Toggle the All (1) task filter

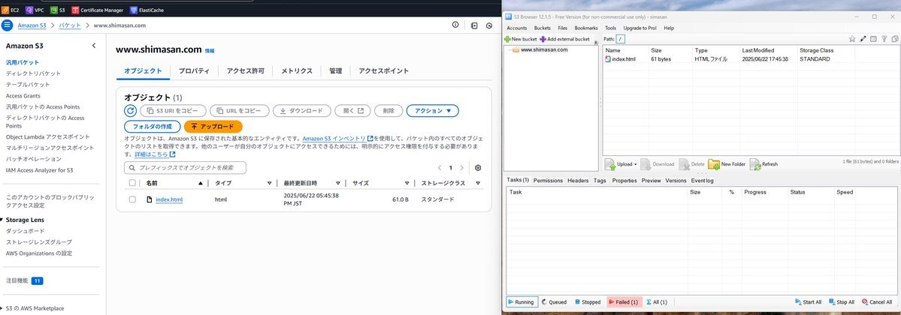(657, 301)
